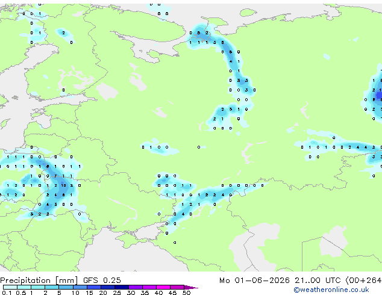Choose the 20–25 mm dark blue swatch
Screen dimensions: 382x295
tap(108, 287)
